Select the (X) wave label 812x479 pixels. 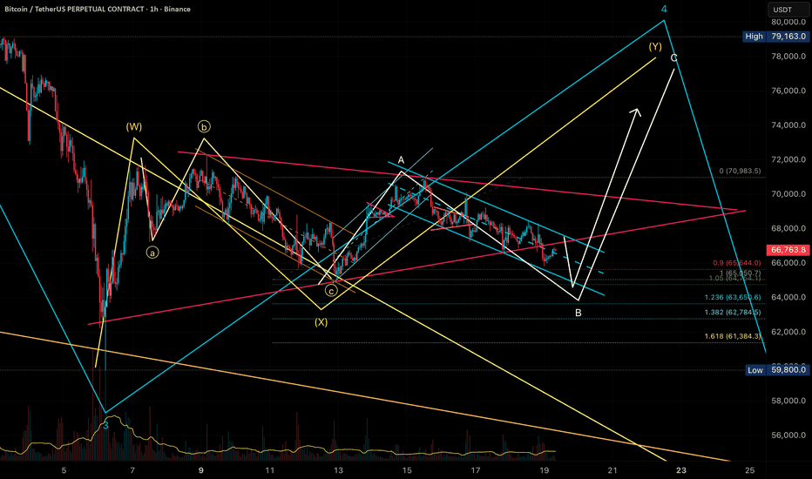[x=321, y=322]
